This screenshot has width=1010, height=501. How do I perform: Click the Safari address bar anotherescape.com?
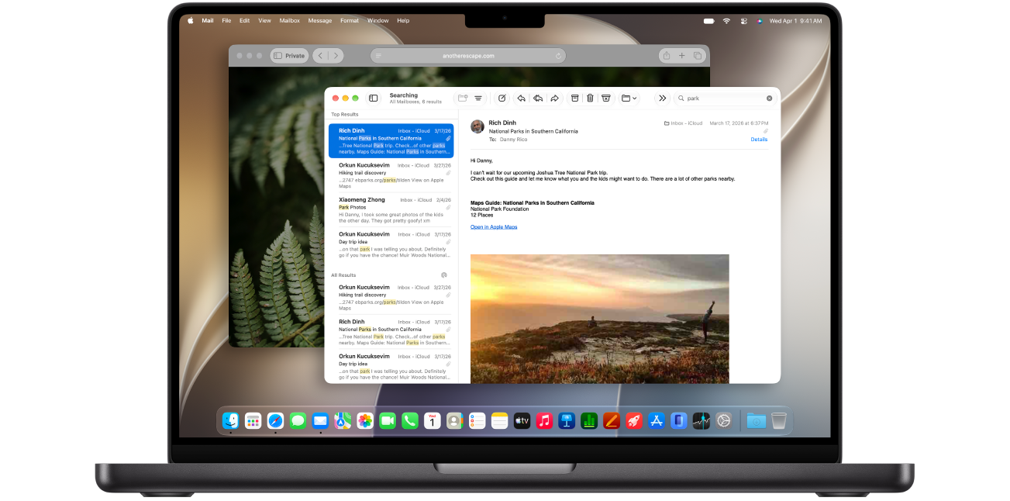point(468,56)
